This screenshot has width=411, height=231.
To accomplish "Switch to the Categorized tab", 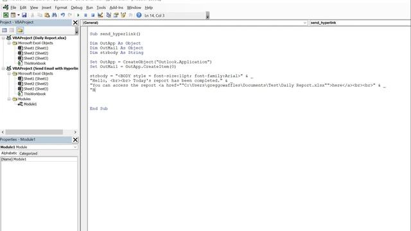I will (28, 153).
